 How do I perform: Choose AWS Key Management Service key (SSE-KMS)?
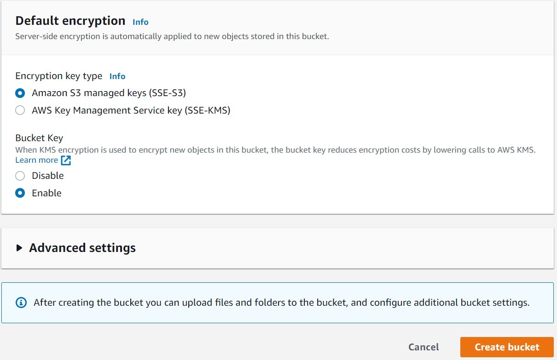click(x=20, y=110)
